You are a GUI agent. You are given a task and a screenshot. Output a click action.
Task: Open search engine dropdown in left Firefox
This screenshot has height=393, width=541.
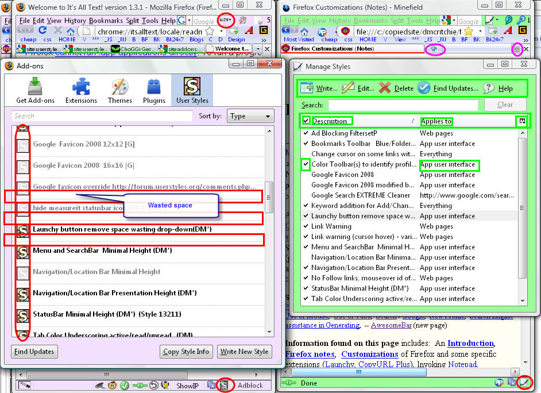(x=189, y=20)
